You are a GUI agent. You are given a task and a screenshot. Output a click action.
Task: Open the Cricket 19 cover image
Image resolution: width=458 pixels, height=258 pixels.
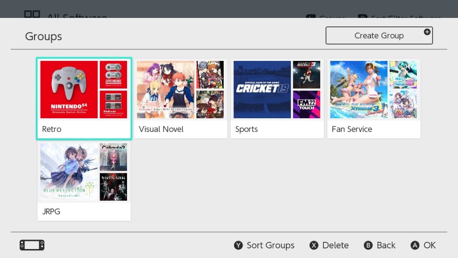coord(262,90)
